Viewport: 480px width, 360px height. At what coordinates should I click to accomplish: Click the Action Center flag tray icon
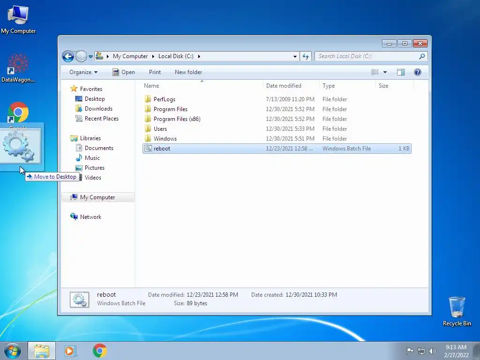click(410, 351)
